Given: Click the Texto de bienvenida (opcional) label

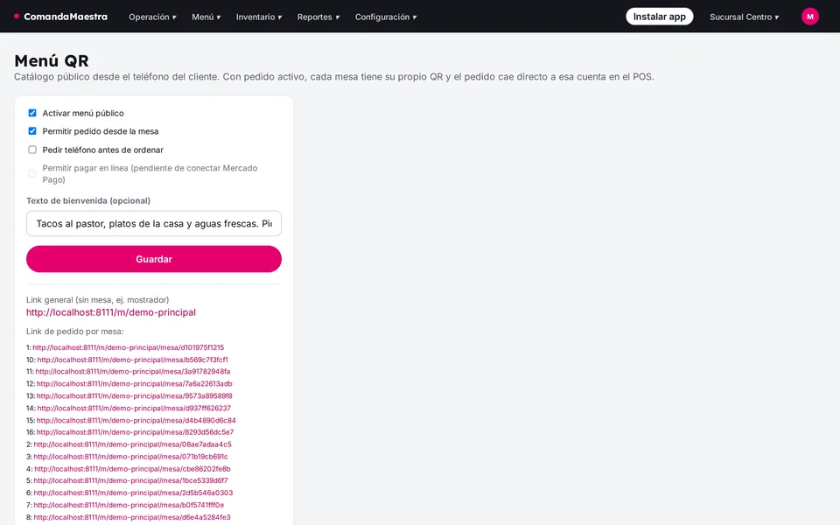Looking at the screenshot, I should point(88,201).
